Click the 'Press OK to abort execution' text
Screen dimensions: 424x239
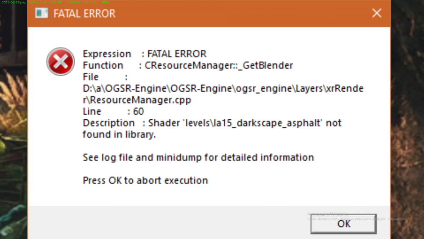click(145, 180)
